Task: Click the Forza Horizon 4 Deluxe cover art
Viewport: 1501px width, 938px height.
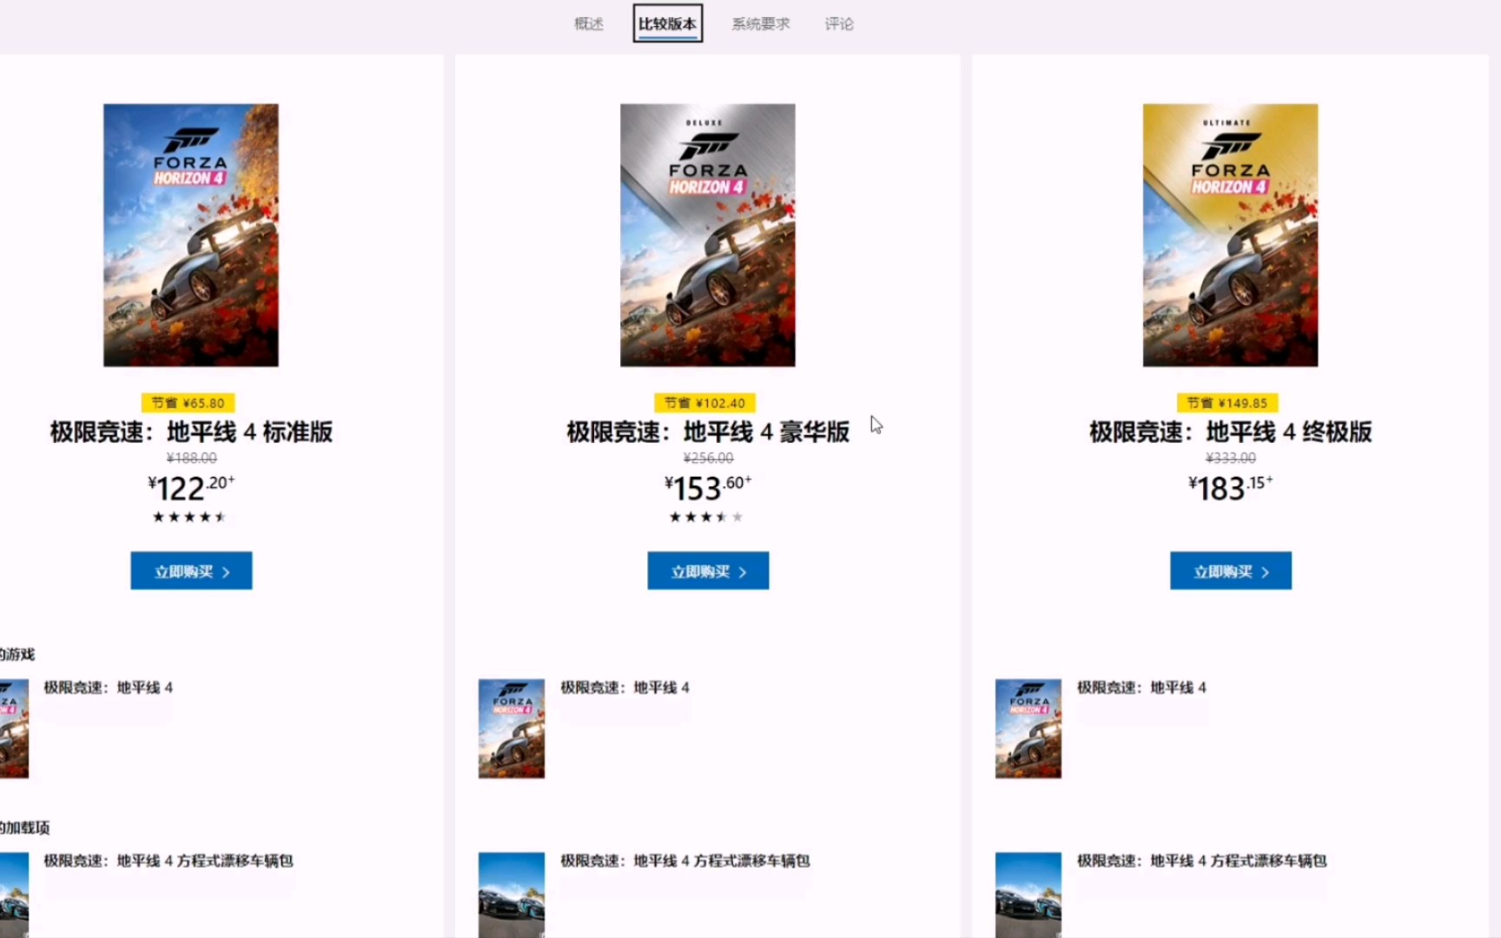Action: click(x=708, y=235)
